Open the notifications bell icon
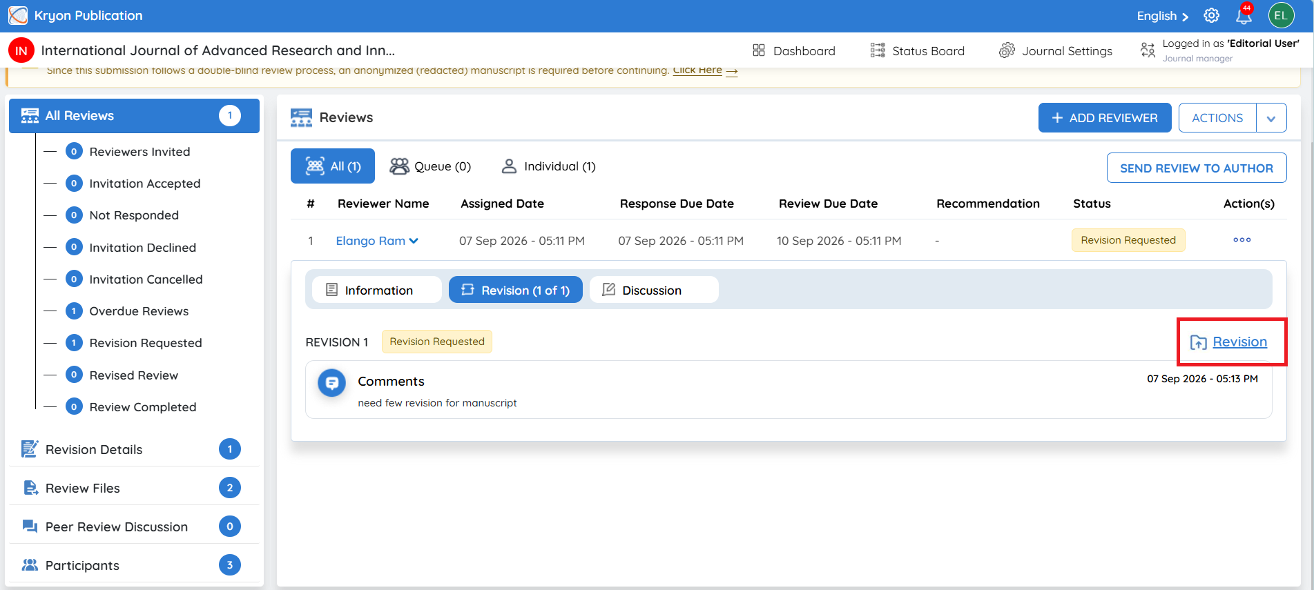The width and height of the screenshot is (1314, 590). [x=1244, y=15]
